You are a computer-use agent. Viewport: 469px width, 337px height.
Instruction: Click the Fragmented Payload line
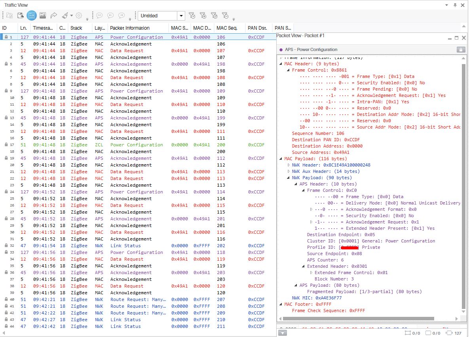point(364,292)
